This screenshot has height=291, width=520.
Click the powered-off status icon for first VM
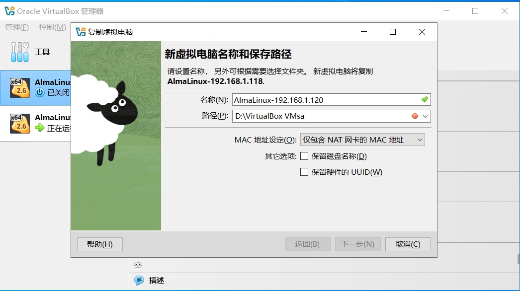[x=39, y=92]
